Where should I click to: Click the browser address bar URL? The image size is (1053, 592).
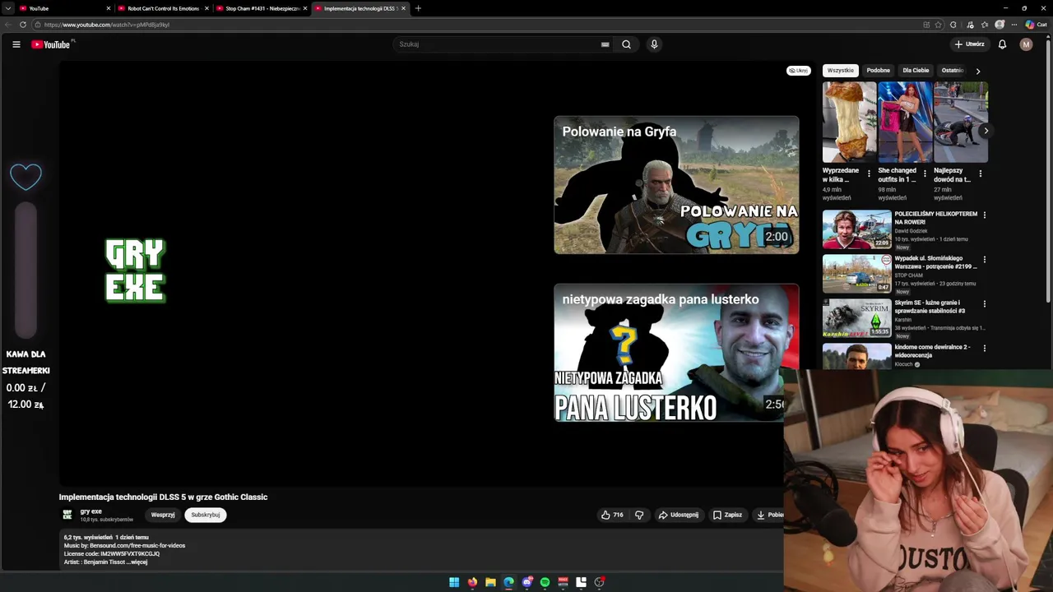click(x=108, y=25)
